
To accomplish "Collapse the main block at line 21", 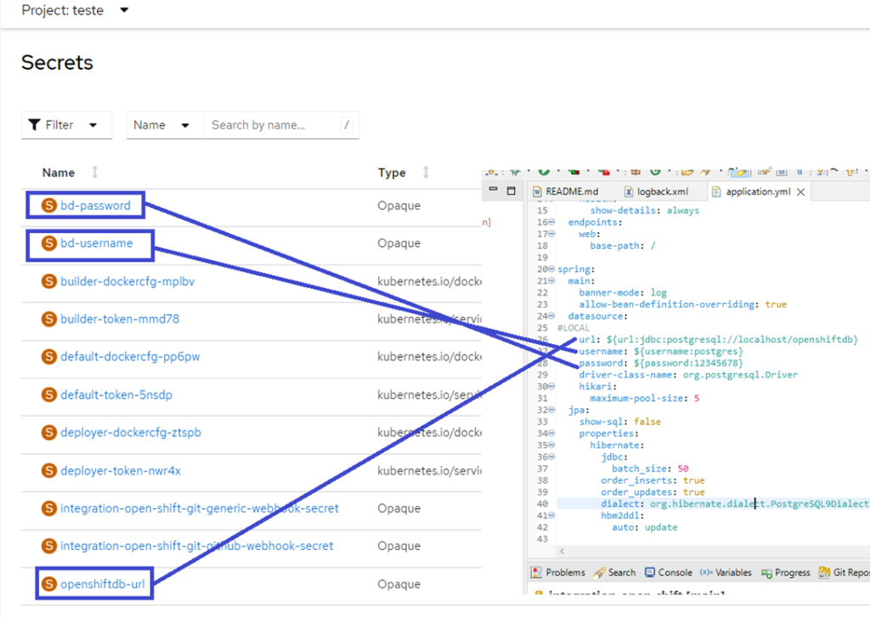I will pos(551,281).
